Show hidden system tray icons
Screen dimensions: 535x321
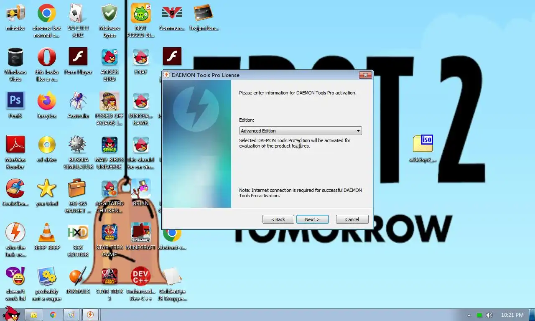(469, 315)
